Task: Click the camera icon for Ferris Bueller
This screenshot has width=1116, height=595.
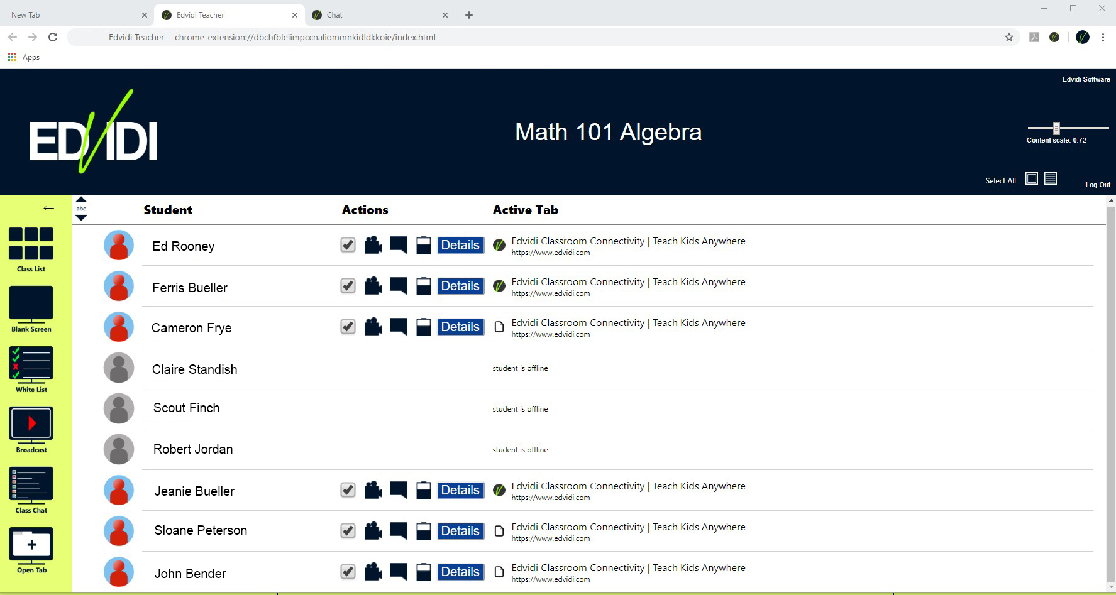Action: pyautogui.click(x=373, y=286)
